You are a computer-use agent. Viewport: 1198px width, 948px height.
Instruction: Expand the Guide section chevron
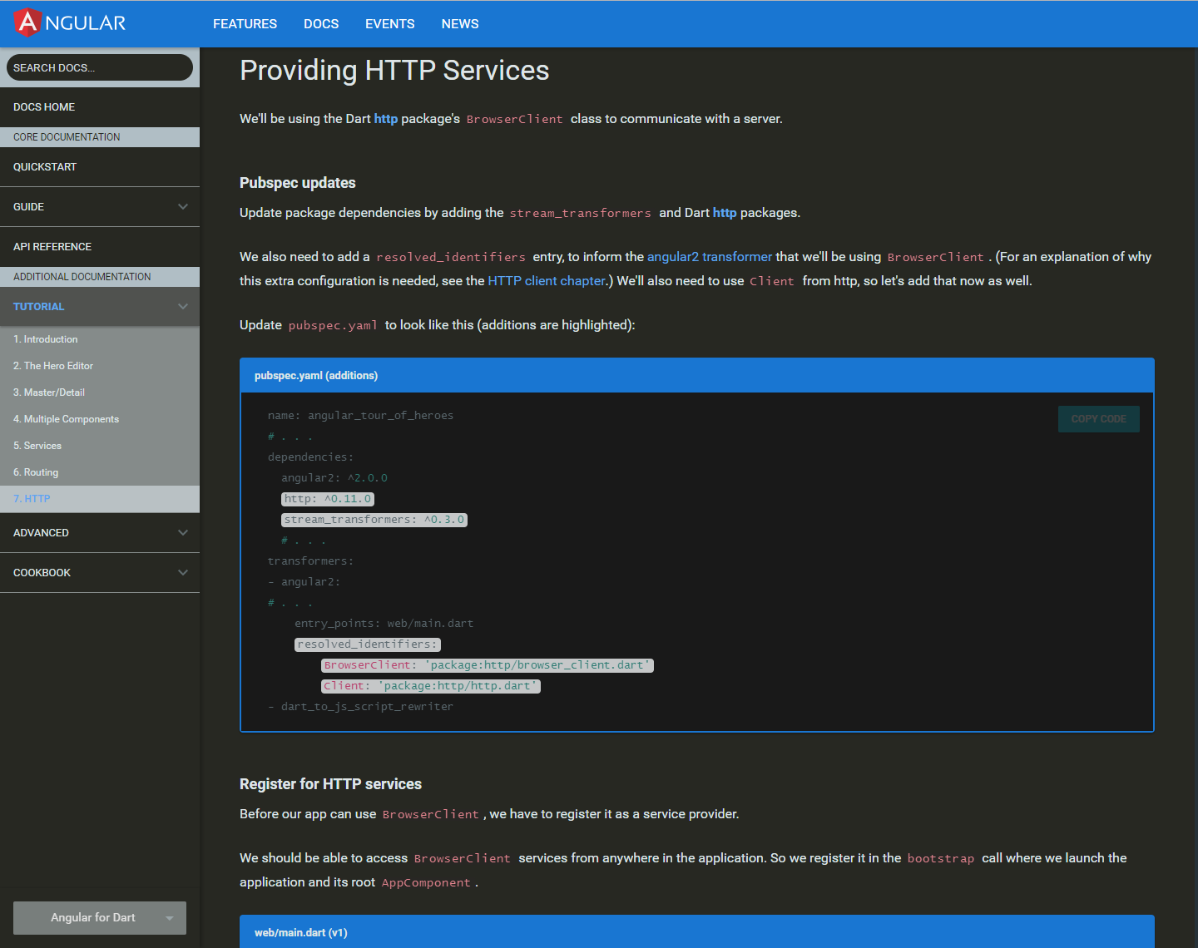[x=183, y=207]
